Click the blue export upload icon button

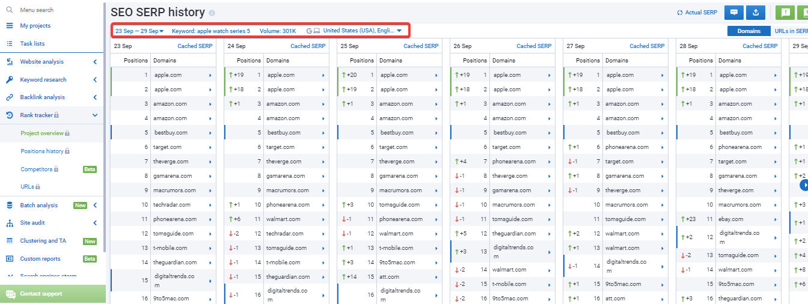(x=756, y=13)
